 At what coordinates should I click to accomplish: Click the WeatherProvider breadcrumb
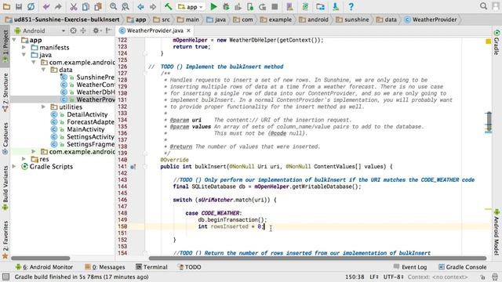(x=431, y=20)
